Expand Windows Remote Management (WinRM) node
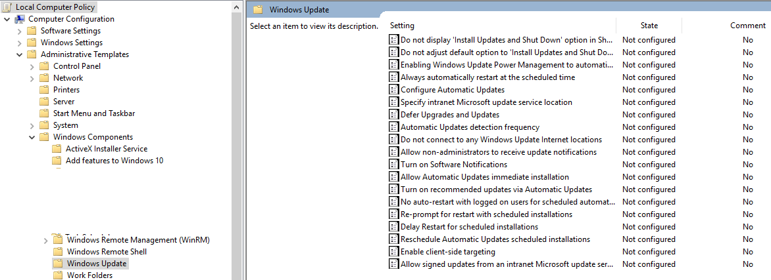Viewport: 771px width, 280px height. click(x=46, y=240)
